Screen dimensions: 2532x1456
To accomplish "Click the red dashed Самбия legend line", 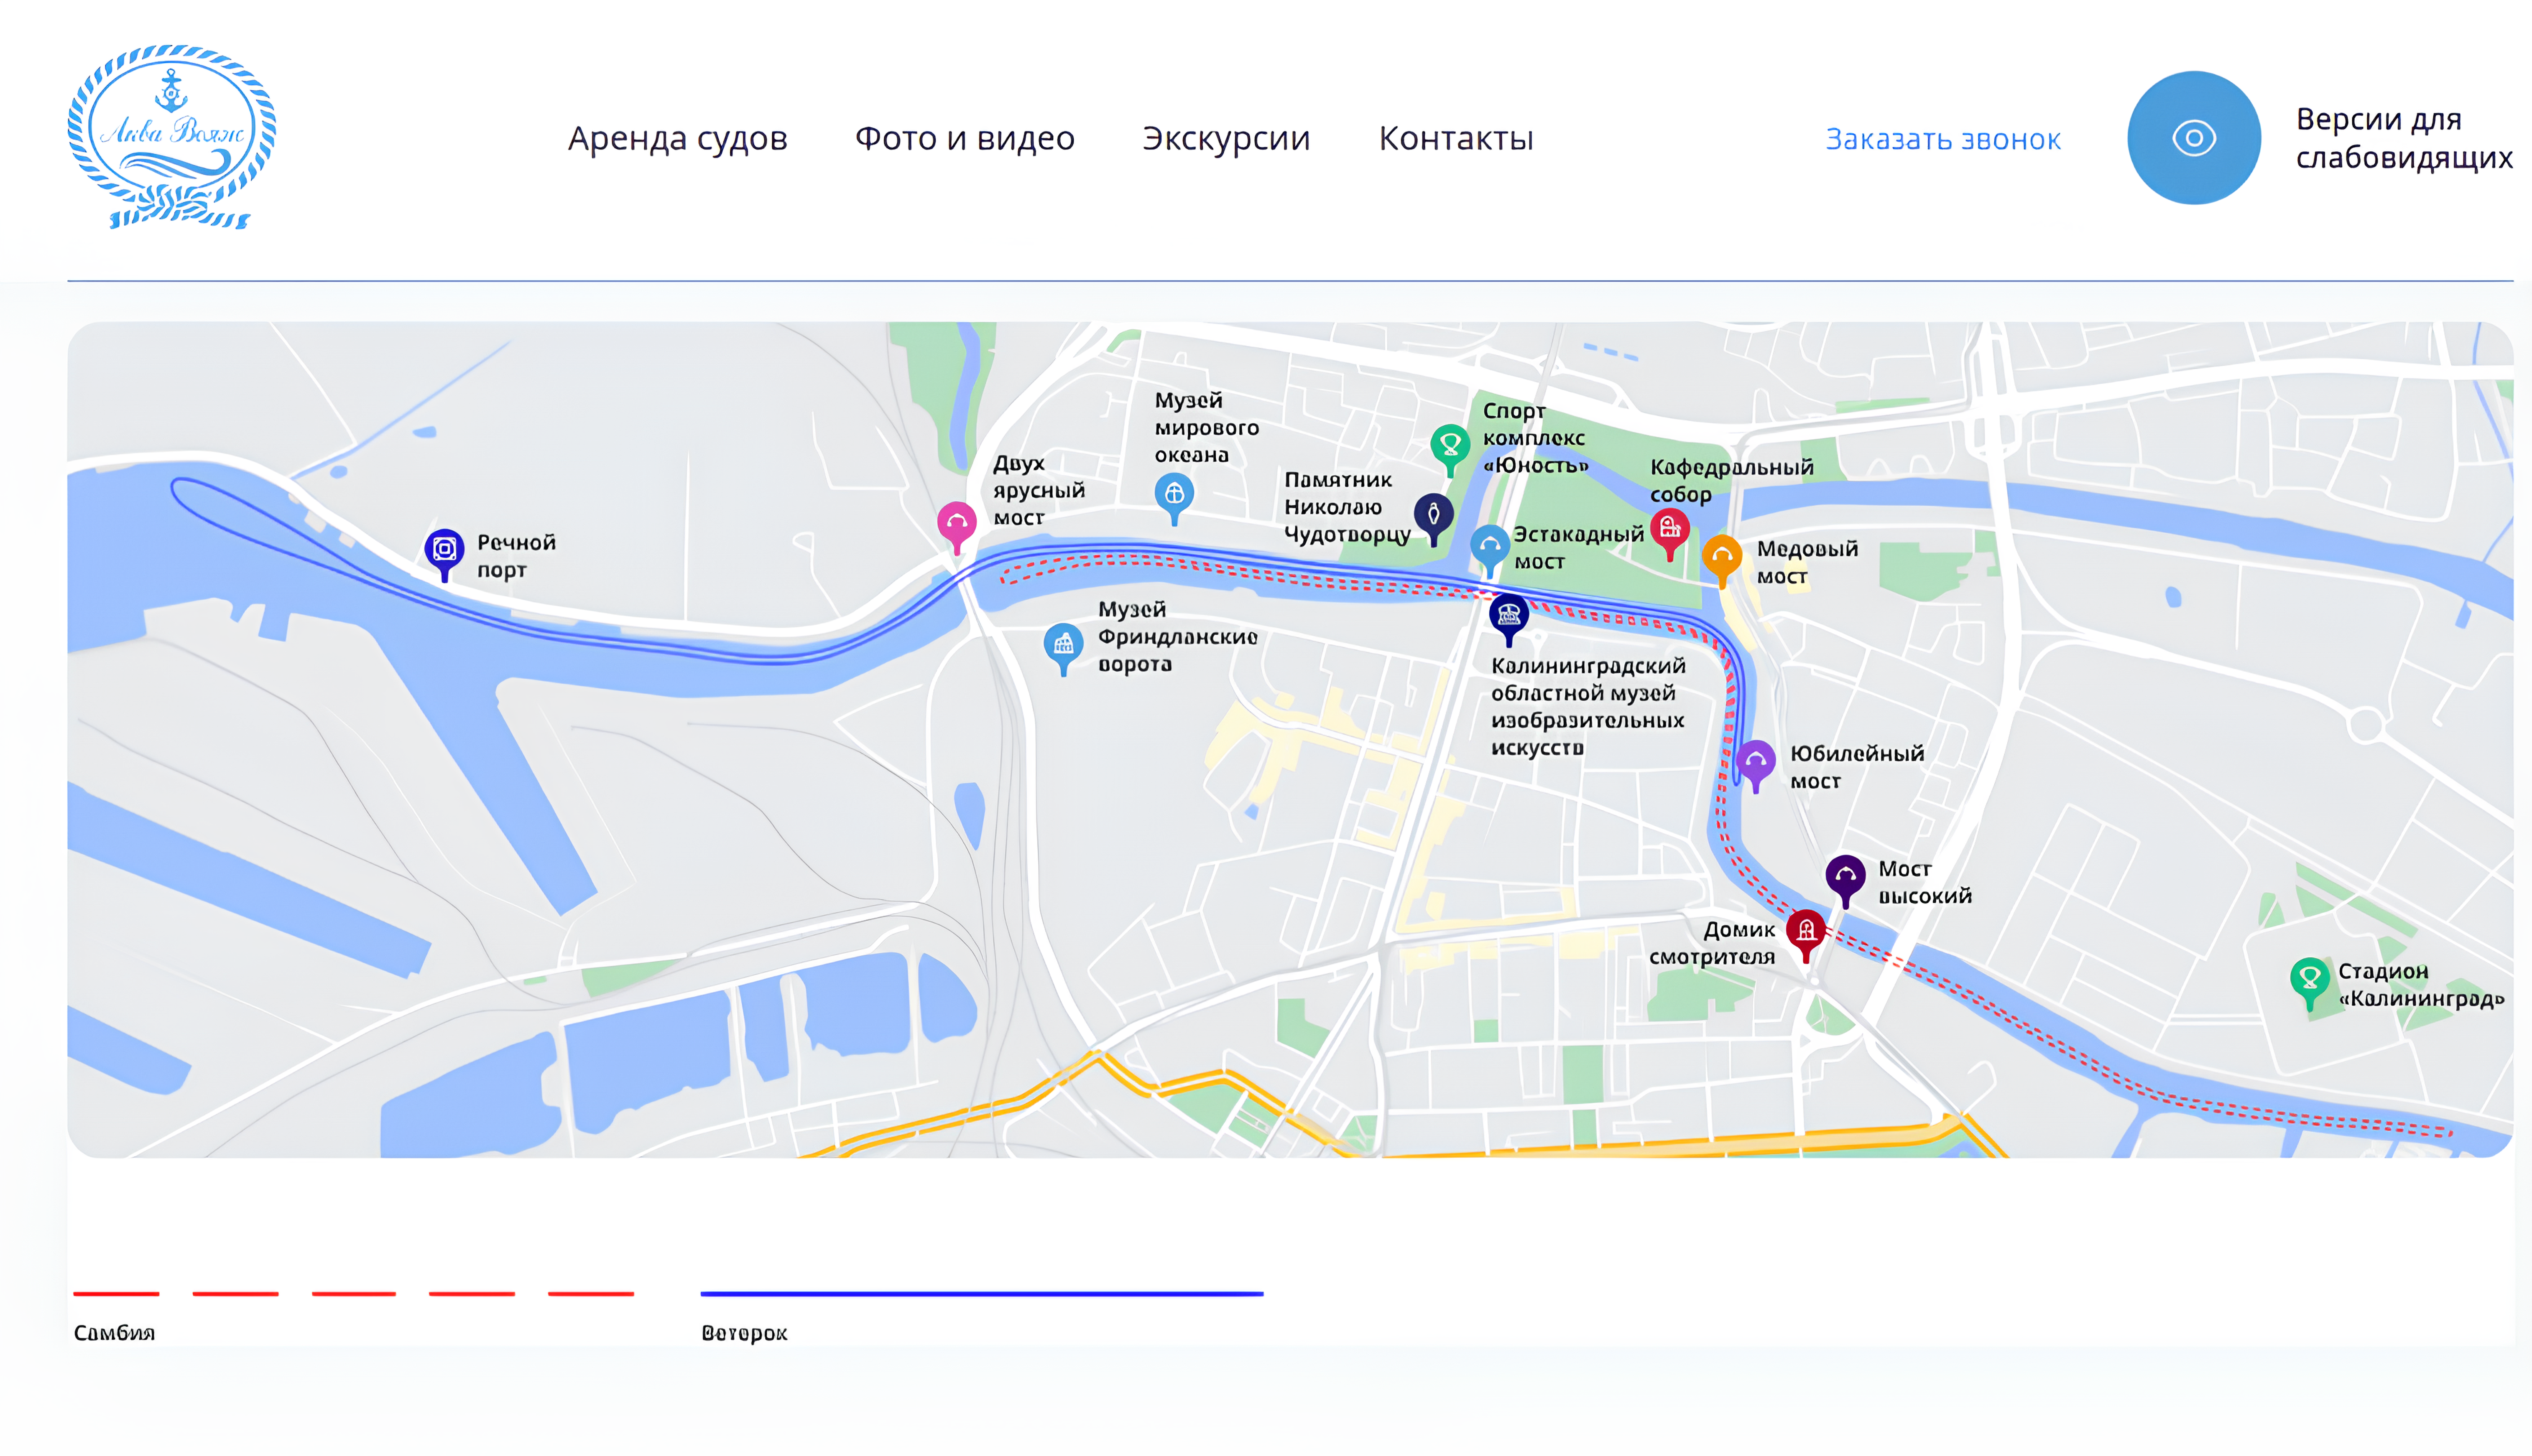I will click(353, 1294).
